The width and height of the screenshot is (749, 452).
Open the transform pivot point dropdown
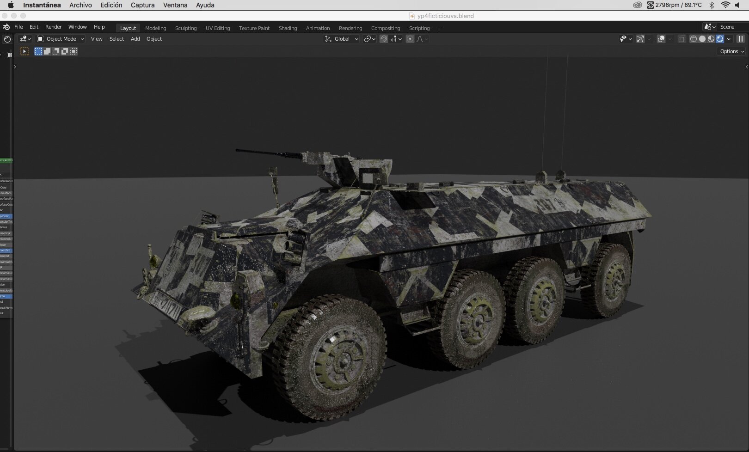[369, 39]
